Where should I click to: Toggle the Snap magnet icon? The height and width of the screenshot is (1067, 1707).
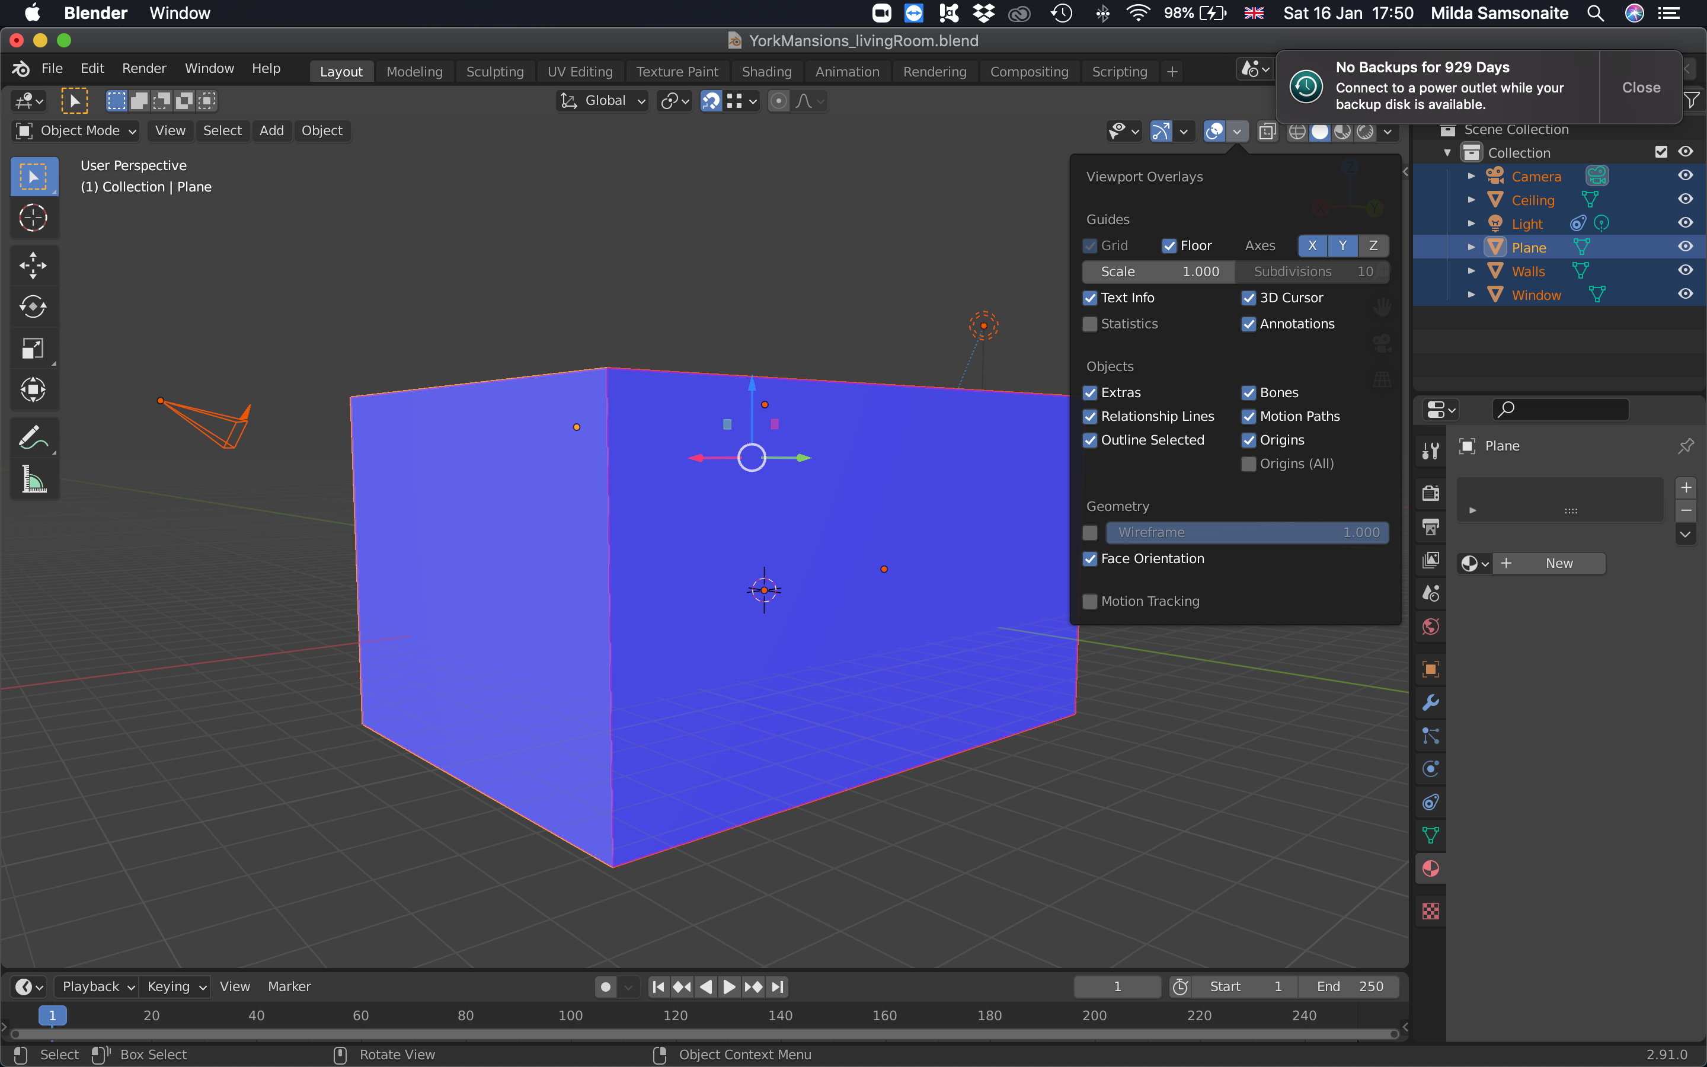coord(711,101)
